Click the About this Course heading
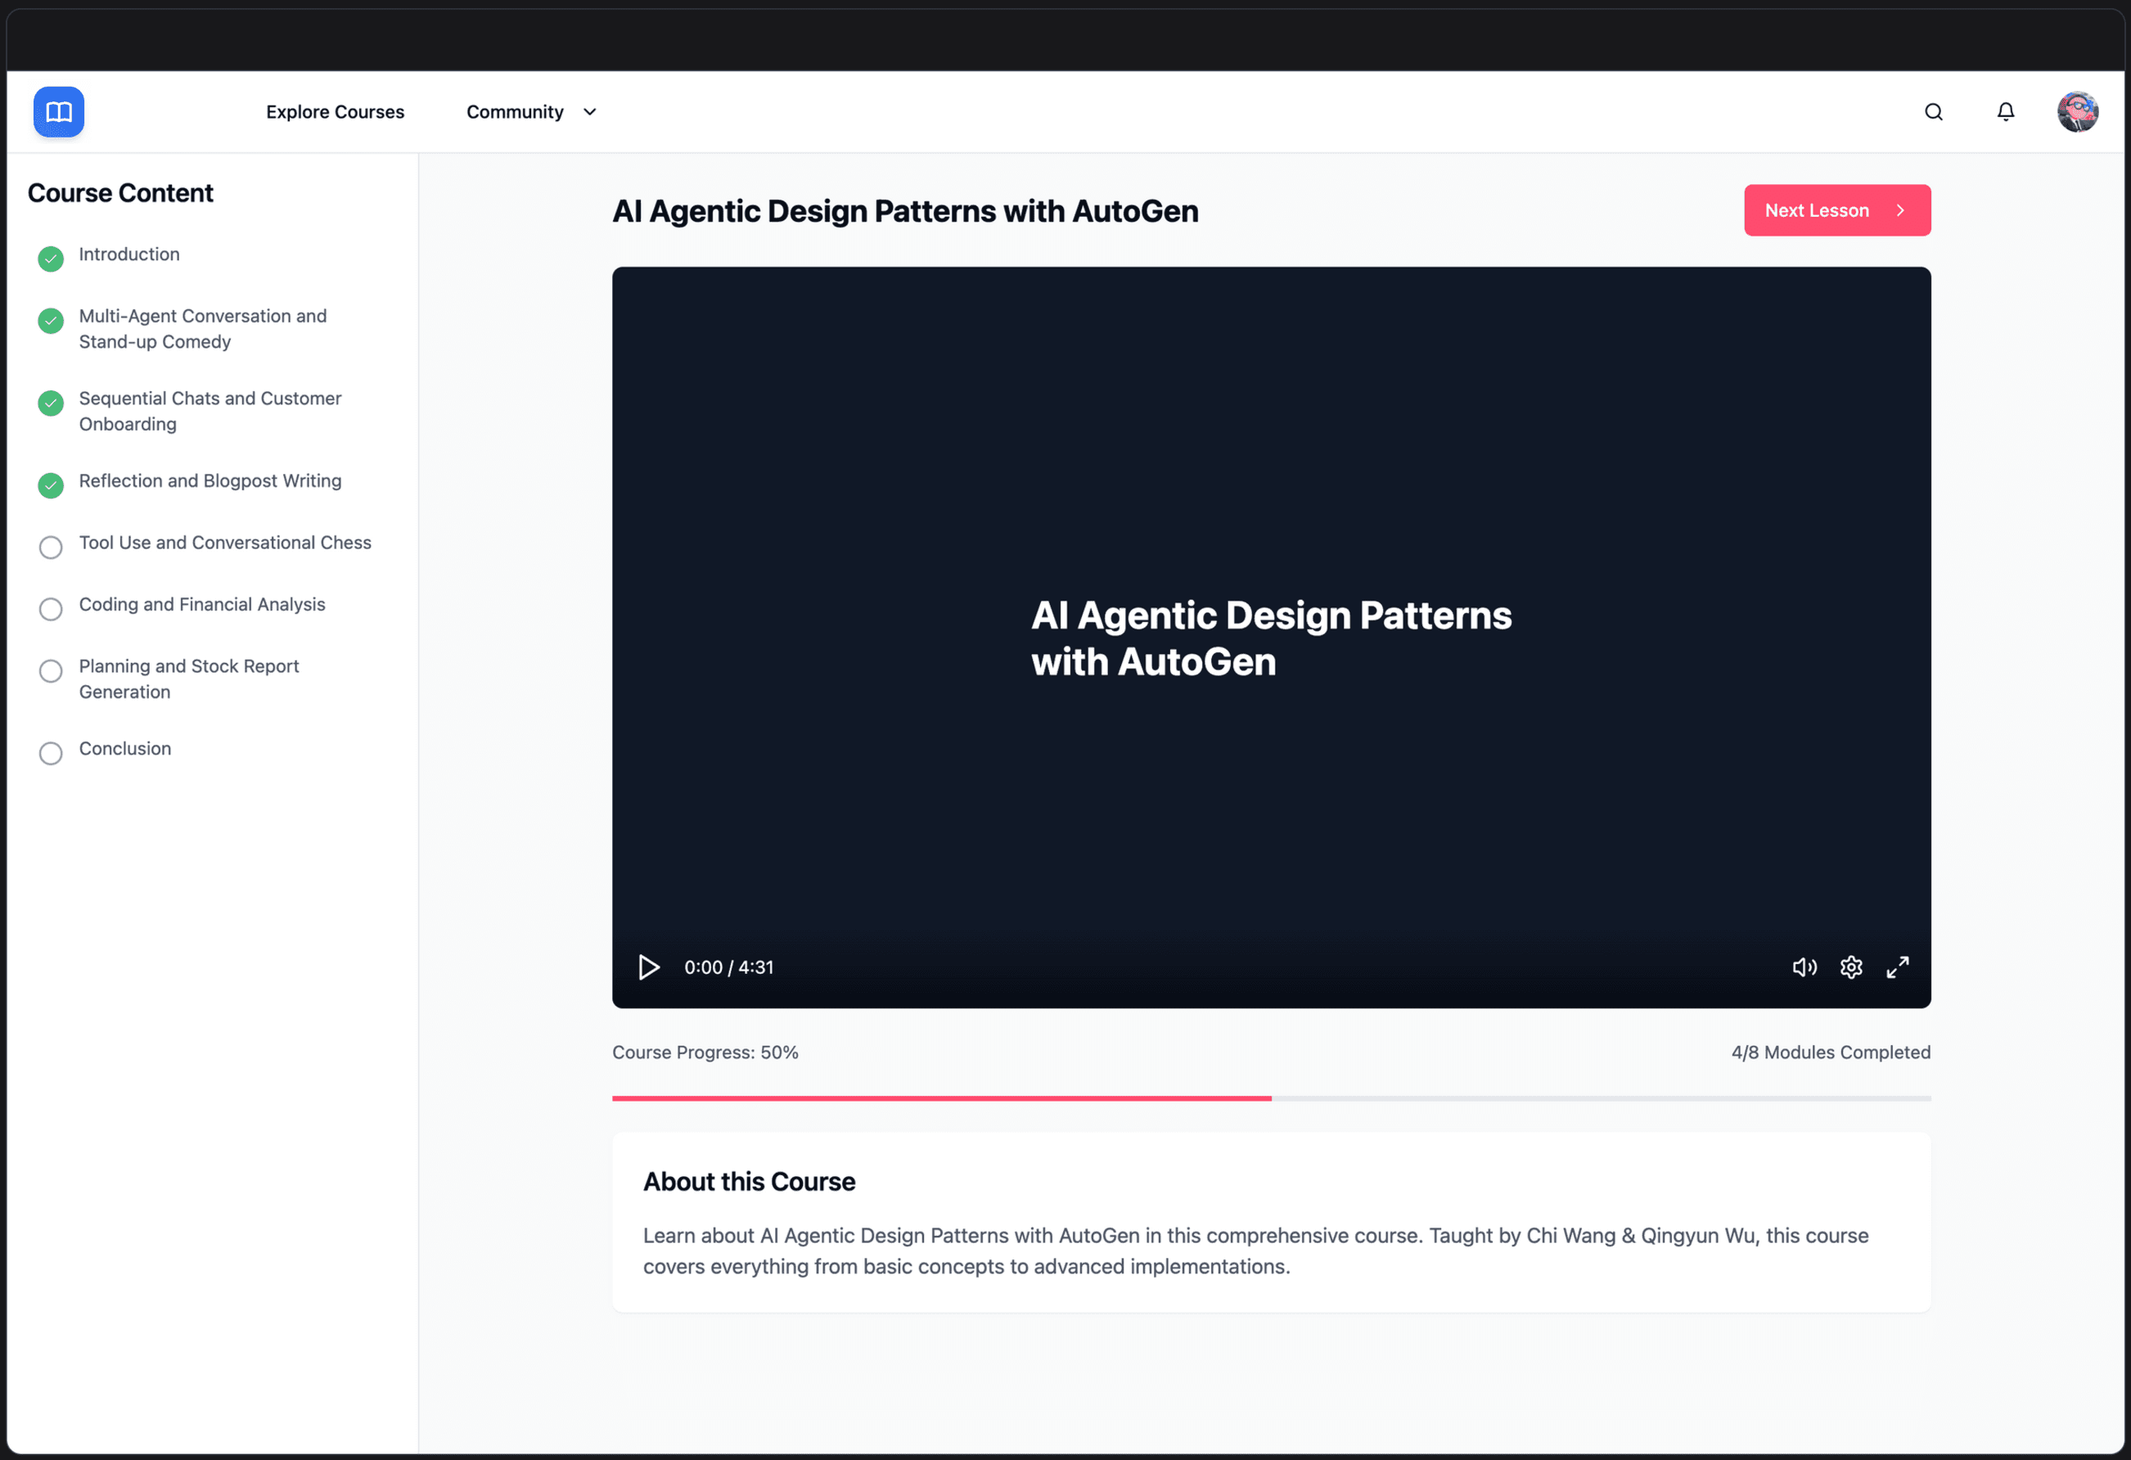 [749, 1182]
